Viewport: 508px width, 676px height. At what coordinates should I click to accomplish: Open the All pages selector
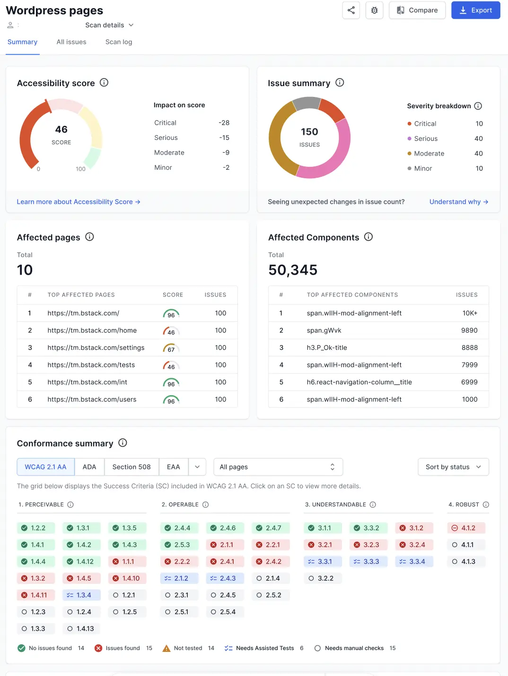point(278,467)
